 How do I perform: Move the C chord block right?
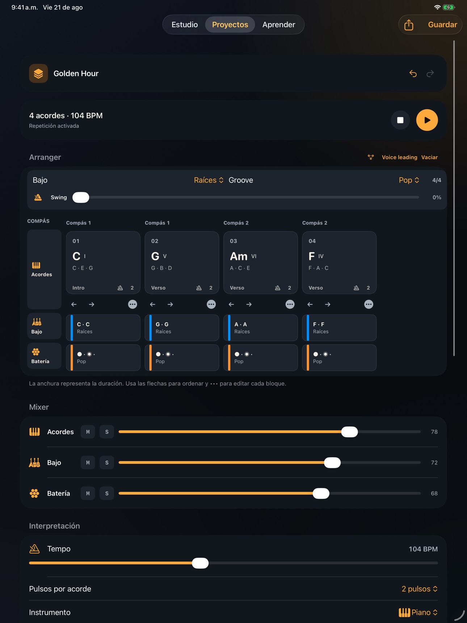pos(92,304)
